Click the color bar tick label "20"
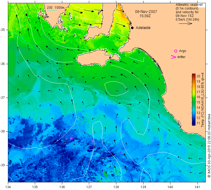This screenshot has width=211, height=190. click(198, 76)
